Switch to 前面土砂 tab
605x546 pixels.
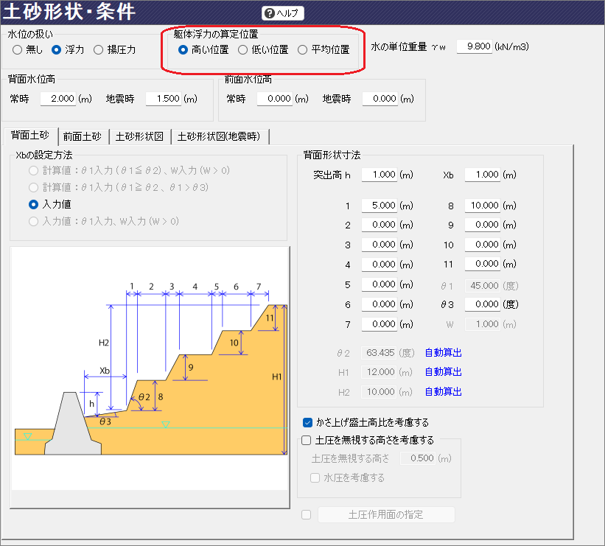coord(83,136)
